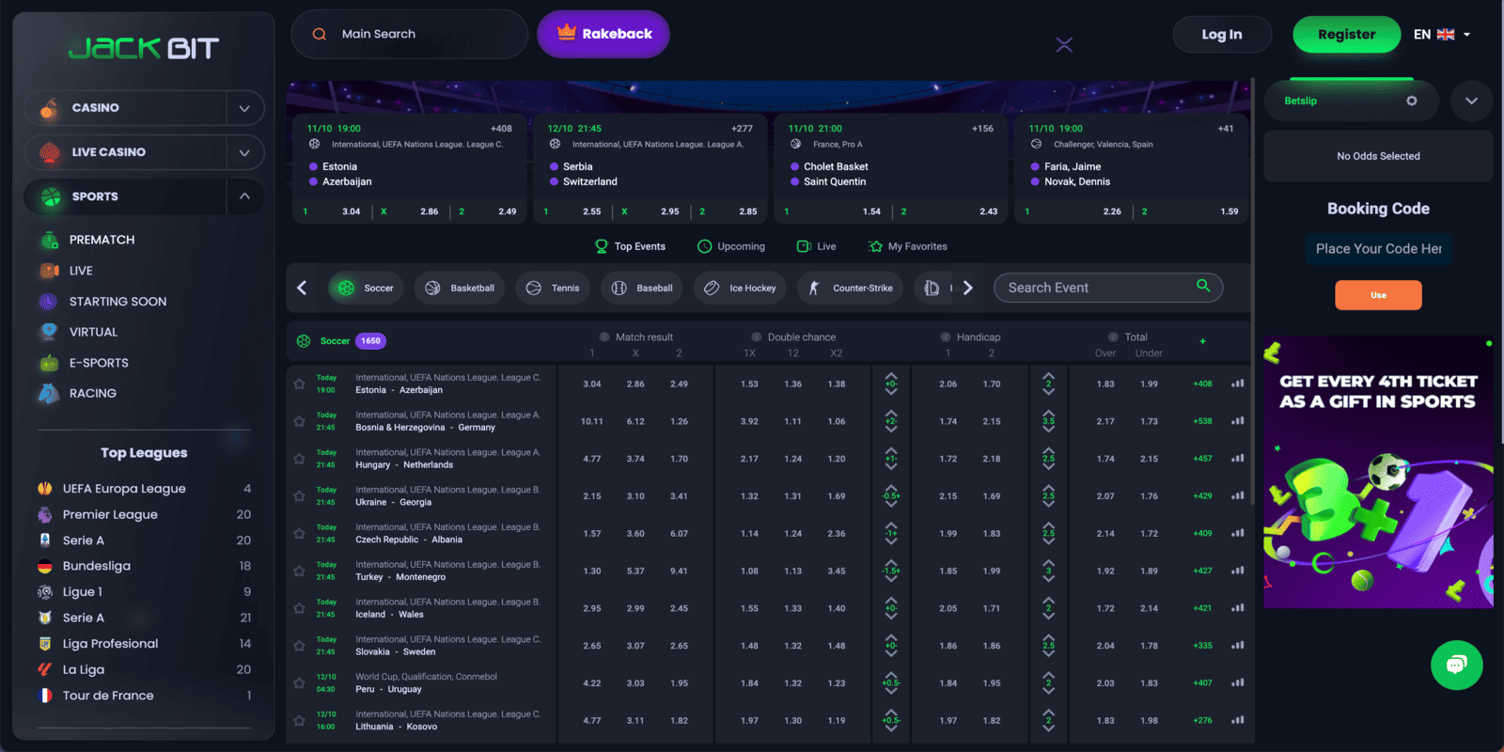
Task: Switch to the My Favorites tab
Action: pyautogui.click(x=908, y=246)
